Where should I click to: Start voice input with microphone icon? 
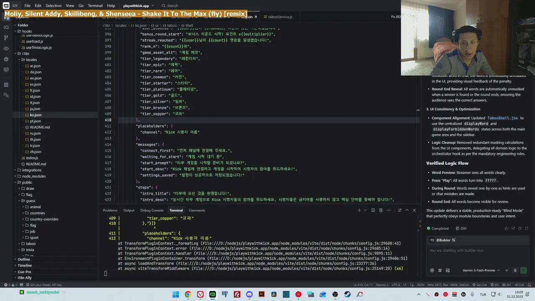click(515, 270)
